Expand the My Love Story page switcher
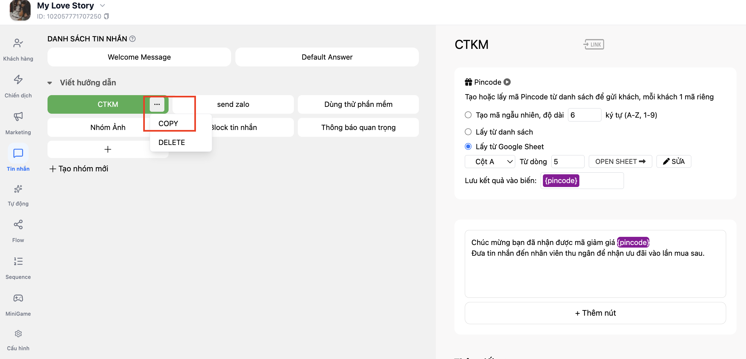The width and height of the screenshot is (746, 359). point(102,6)
